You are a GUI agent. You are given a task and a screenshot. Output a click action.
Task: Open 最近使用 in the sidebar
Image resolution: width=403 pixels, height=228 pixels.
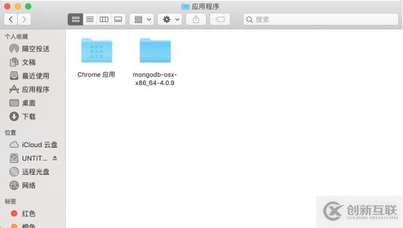pos(30,76)
